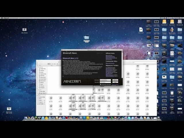This screenshot has height=138, width=184.
Task: Select the script document icon left of desktop icon grid
Action: click(x=141, y=29)
